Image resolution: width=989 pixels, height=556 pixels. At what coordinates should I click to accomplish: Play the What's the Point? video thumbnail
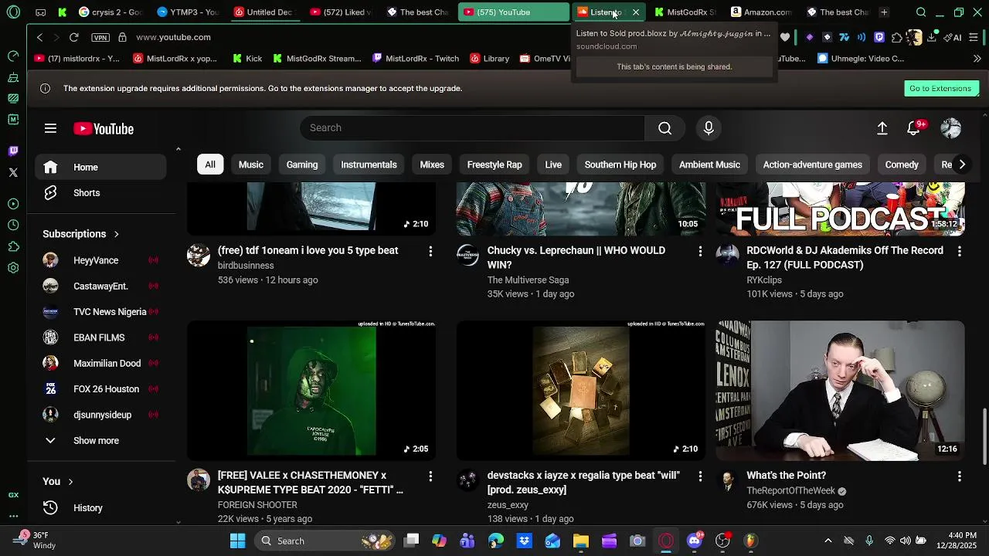click(x=840, y=390)
